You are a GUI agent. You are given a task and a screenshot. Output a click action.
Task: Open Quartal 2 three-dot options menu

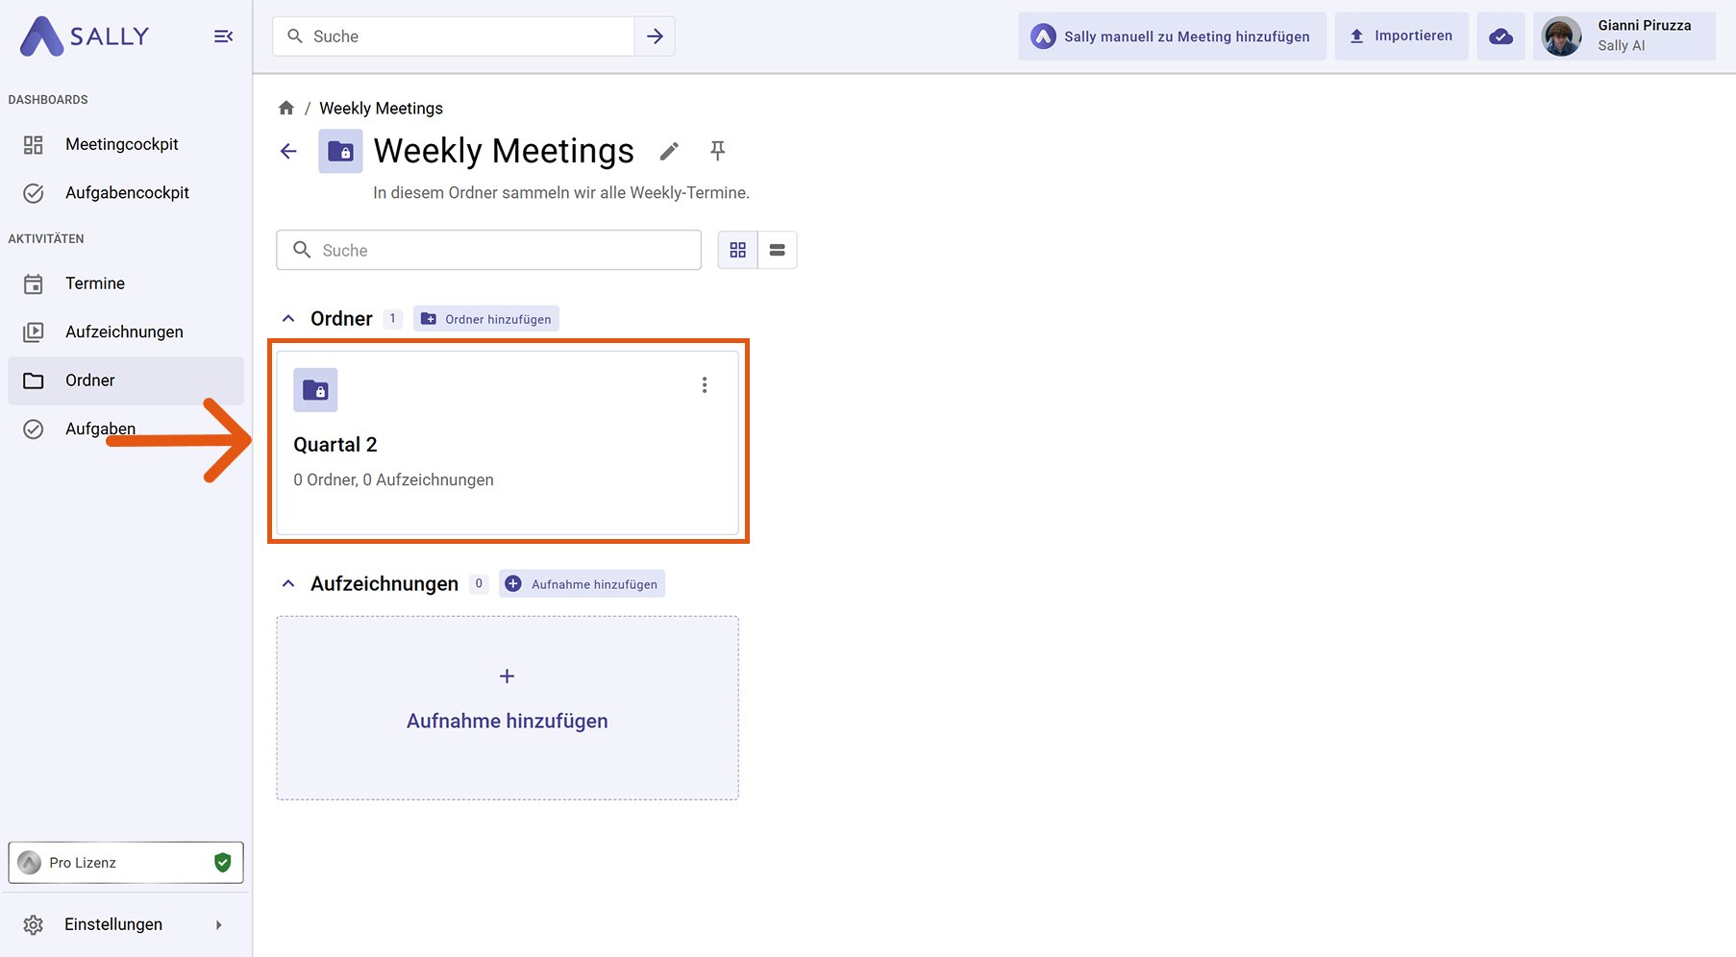pos(705,385)
